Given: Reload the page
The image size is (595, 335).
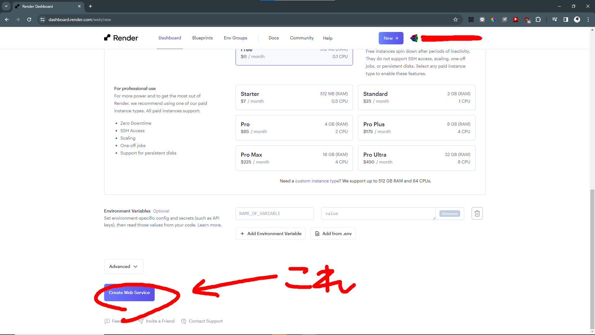Looking at the screenshot, I should 29,20.
